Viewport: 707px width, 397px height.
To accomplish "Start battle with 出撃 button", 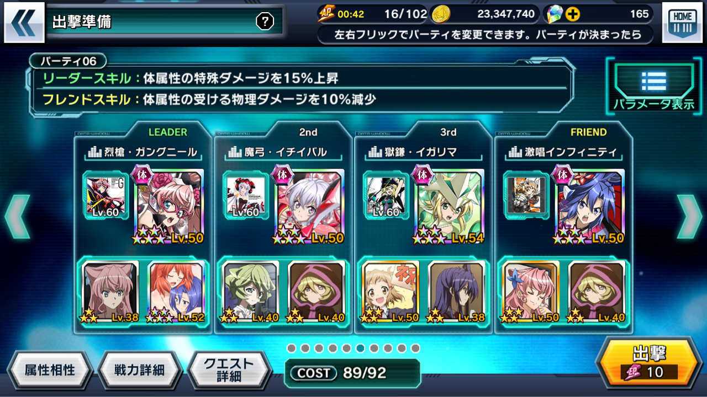I will 650,362.
